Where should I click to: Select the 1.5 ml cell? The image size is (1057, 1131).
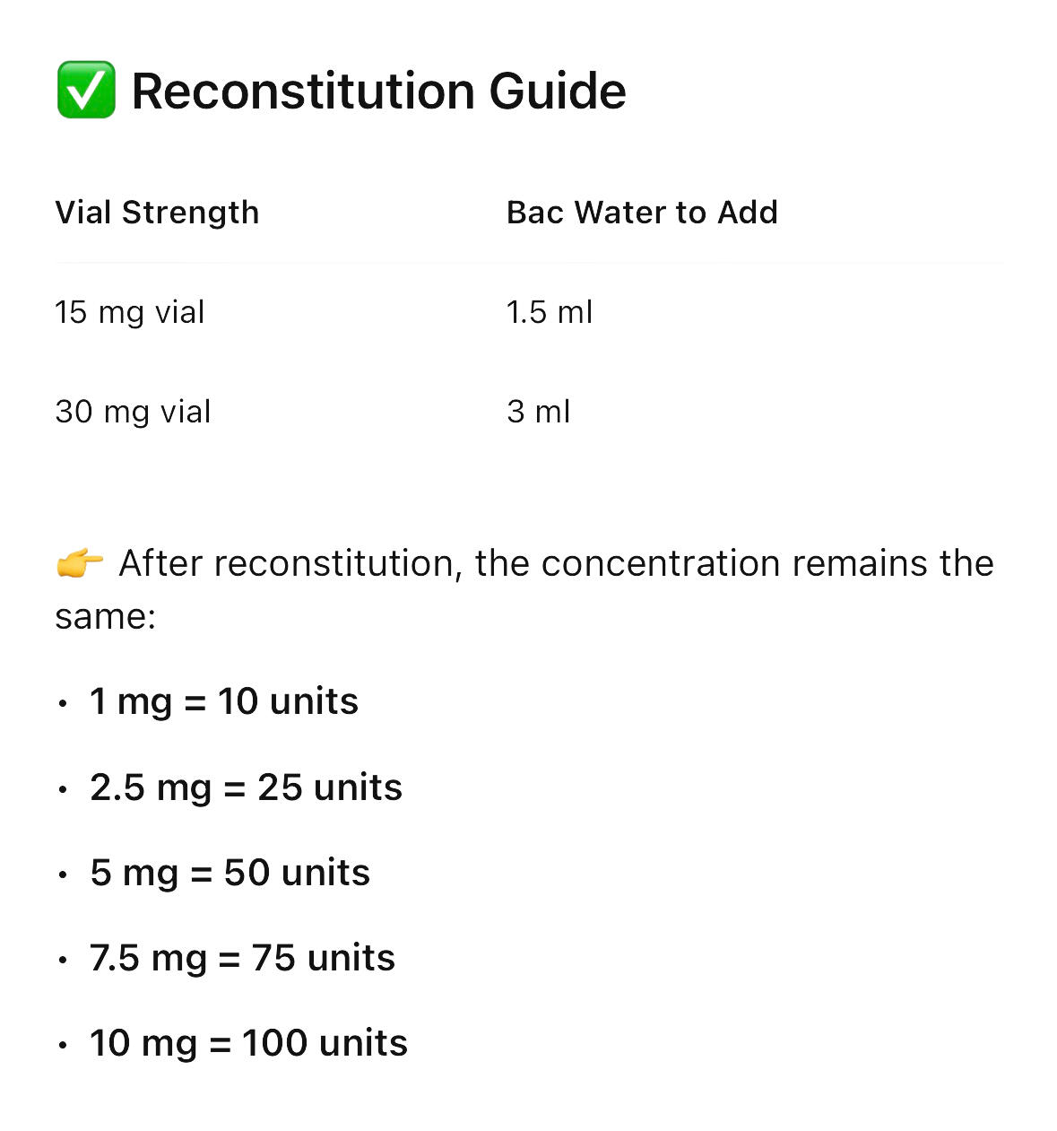point(549,312)
